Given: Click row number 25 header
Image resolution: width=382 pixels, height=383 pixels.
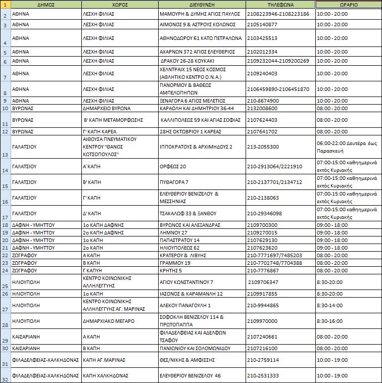Looking at the screenshot, I should [x=5, y=282].
